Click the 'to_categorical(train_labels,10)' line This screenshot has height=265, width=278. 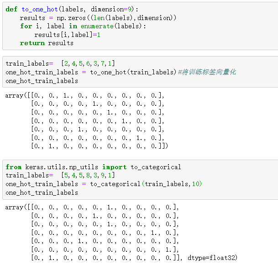(104, 184)
